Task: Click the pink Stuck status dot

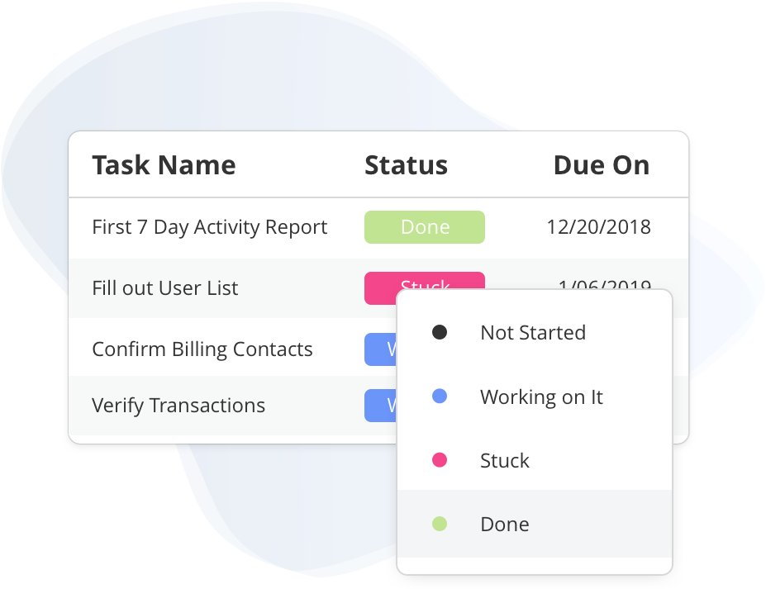Action: [440, 460]
